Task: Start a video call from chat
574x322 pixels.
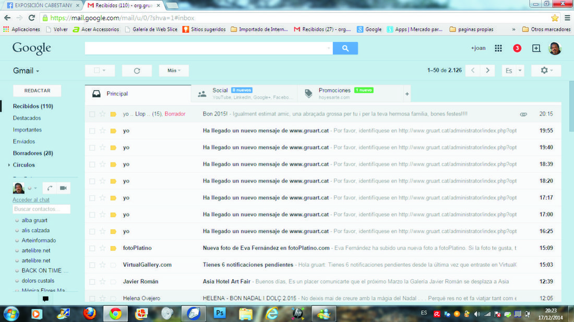Action: (63, 188)
